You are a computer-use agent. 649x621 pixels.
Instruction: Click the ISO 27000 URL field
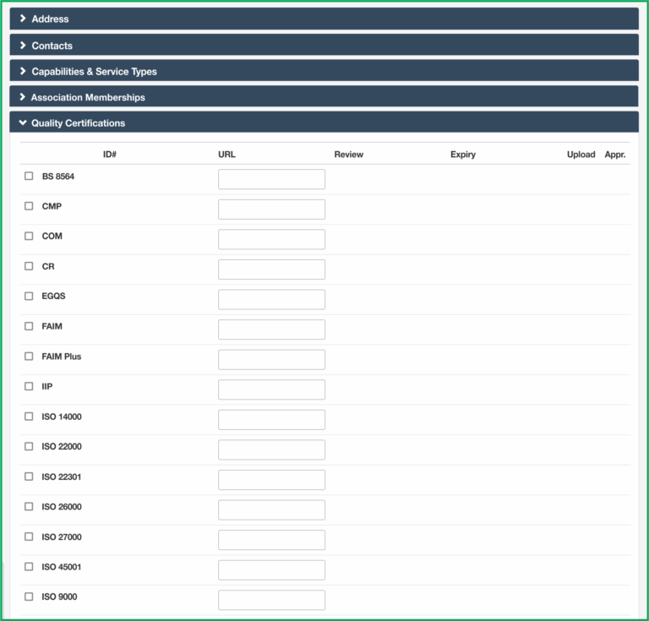(271, 540)
